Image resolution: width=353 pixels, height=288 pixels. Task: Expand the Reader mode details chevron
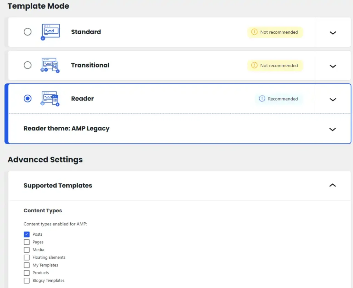(333, 99)
